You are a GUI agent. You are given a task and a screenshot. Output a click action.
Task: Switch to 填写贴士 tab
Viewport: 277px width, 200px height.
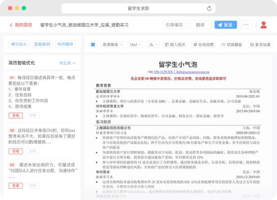[19, 44]
